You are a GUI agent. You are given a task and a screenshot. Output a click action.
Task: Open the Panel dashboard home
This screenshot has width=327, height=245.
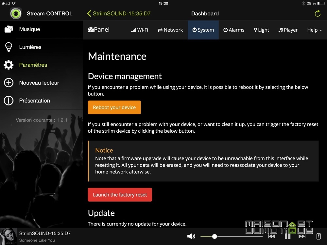click(99, 30)
